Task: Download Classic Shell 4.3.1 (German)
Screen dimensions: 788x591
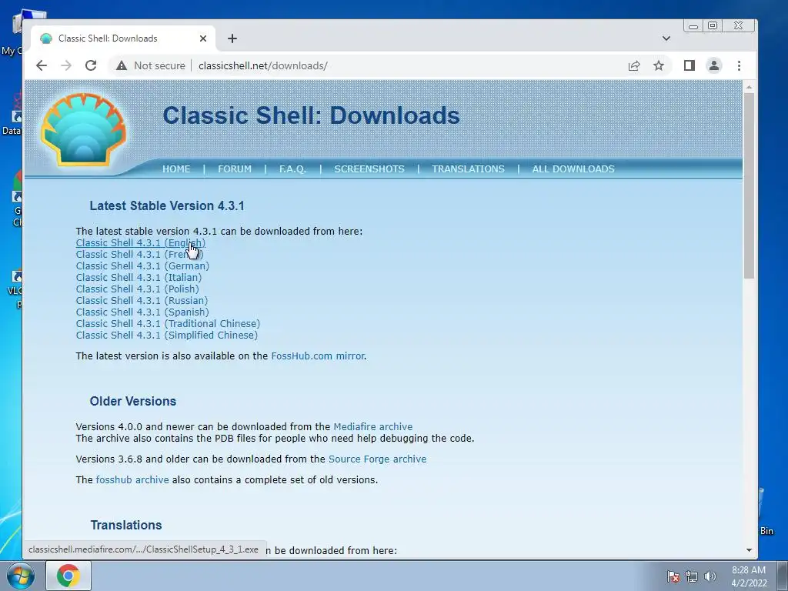Action: [142, 265]
